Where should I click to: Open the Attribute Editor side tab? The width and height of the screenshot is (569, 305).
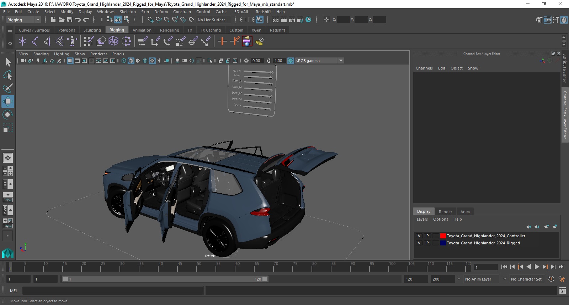(x=565, y=69)
